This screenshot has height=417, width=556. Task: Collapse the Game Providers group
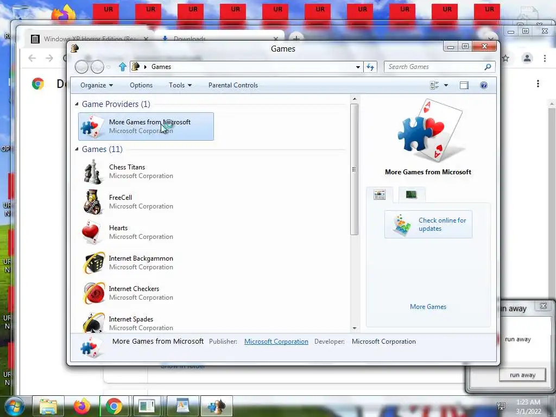77,104
